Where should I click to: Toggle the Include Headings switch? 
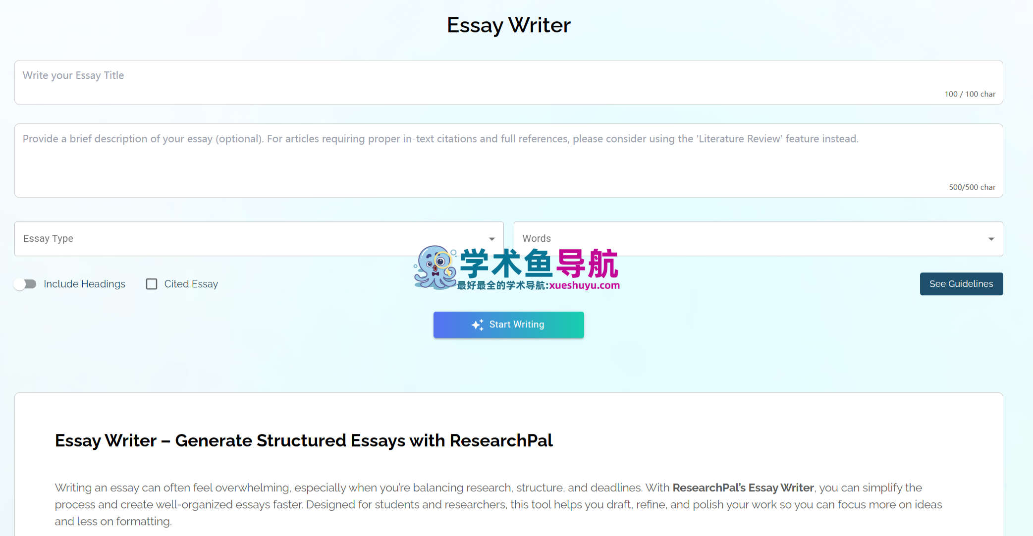click(x=25, y=284)
